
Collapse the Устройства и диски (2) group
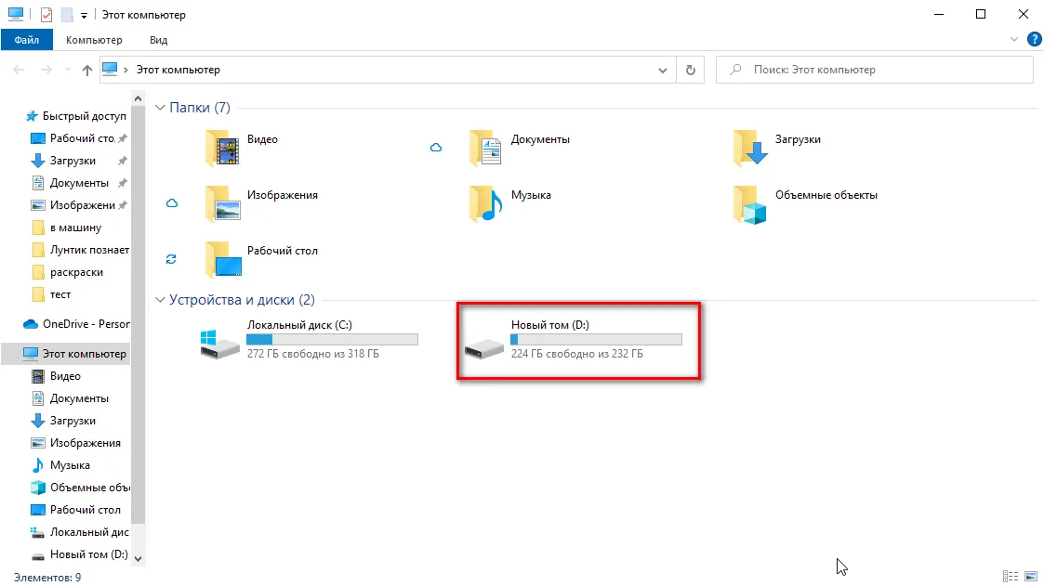point(160,300)
